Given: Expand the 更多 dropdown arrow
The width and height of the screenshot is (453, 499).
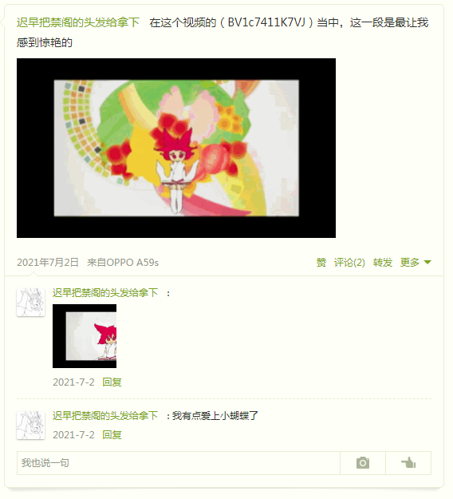Looking at the screenshot, I should point(427,263).
